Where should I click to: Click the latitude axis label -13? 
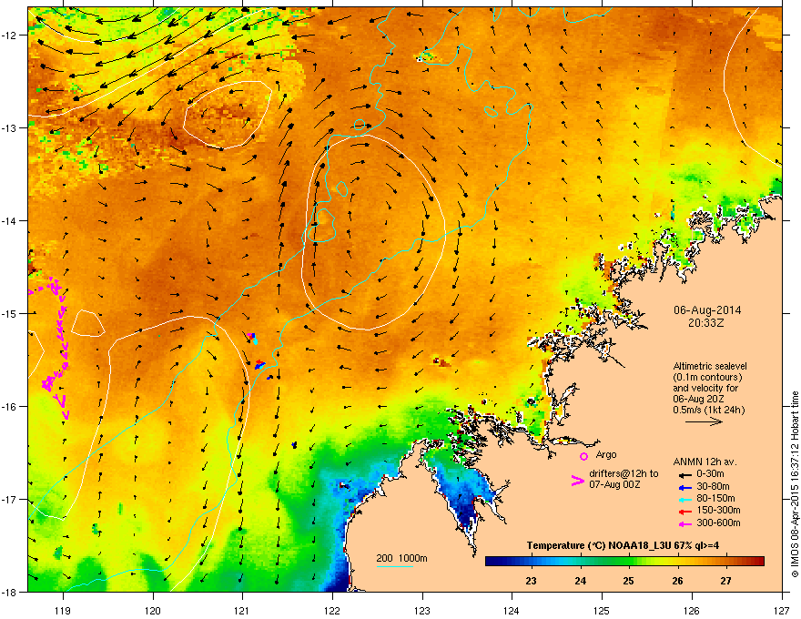pos(10,127)
